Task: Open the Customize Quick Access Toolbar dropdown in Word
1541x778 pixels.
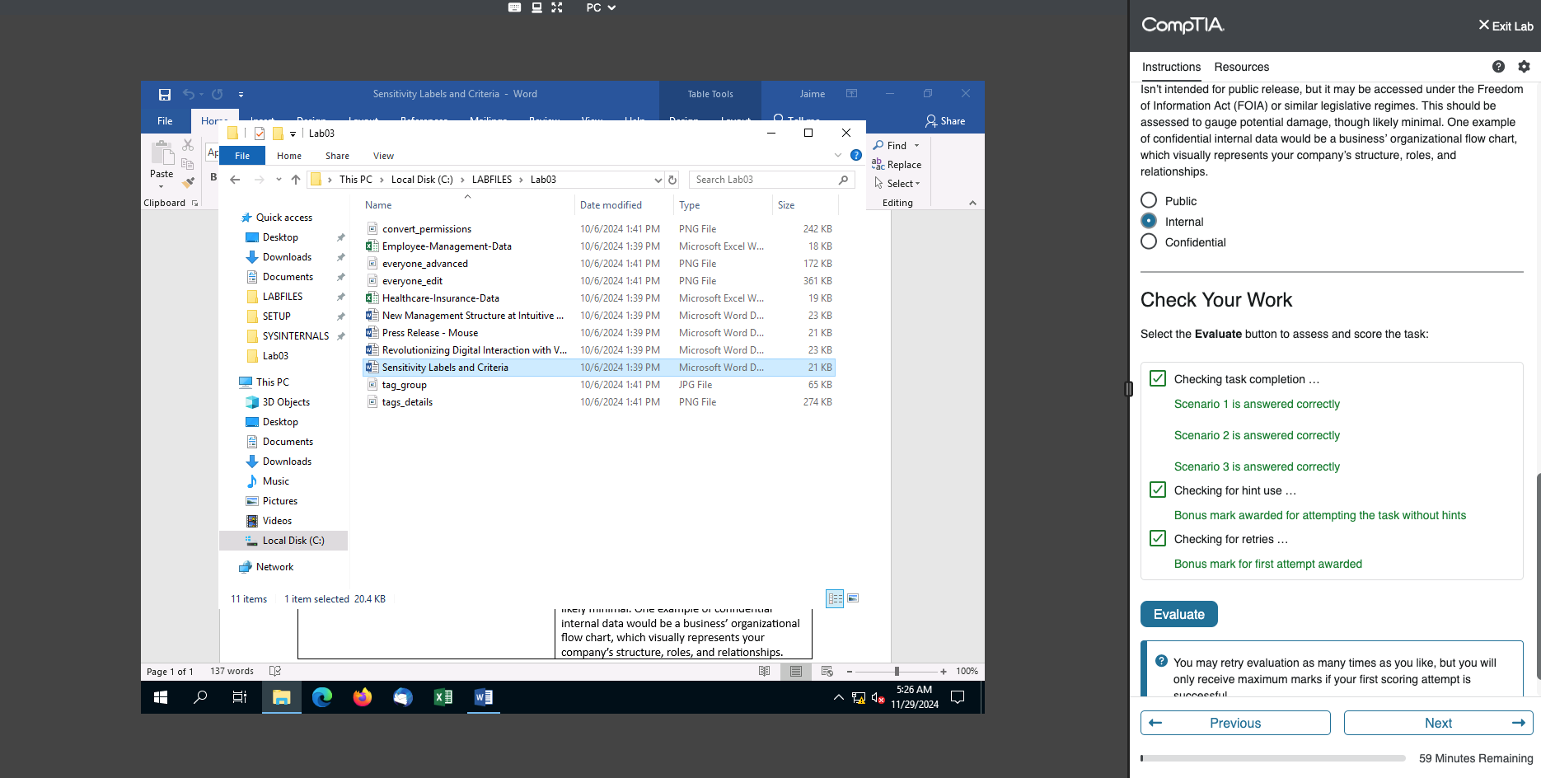Action: 241,95
